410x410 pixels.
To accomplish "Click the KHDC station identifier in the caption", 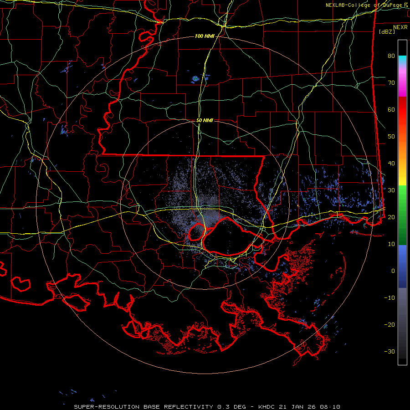I will (x=266, y=407).
